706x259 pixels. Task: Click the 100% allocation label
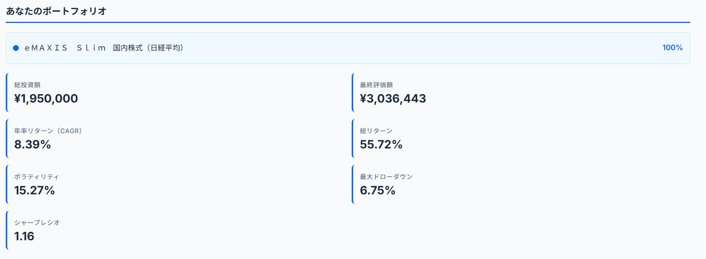coord(673,47)
